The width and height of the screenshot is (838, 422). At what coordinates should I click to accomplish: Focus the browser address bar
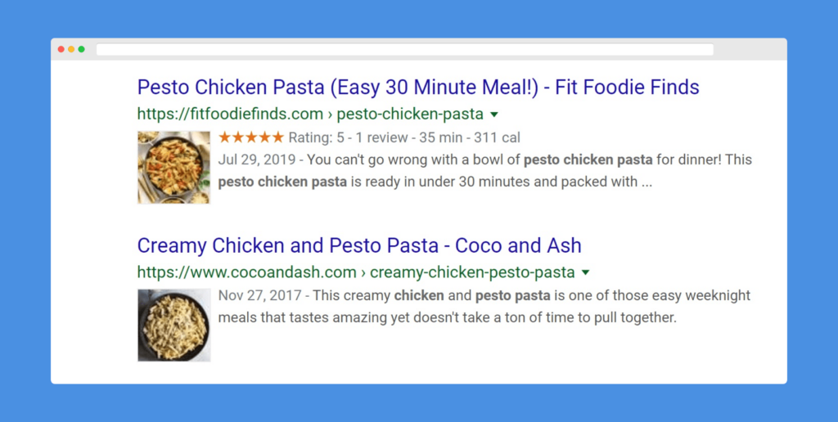(404, 50)
